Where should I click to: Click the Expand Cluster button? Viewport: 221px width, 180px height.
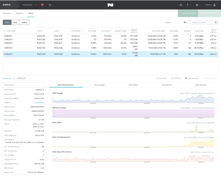click(188, 13)
